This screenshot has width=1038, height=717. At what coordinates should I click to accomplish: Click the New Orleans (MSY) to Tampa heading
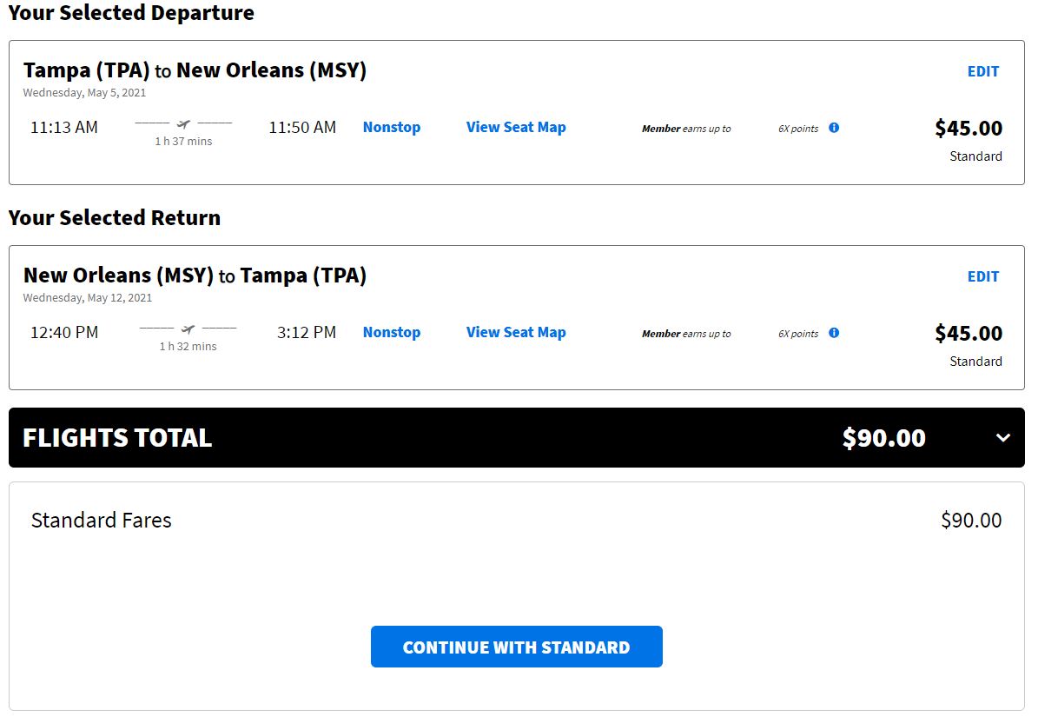point(195,276)
